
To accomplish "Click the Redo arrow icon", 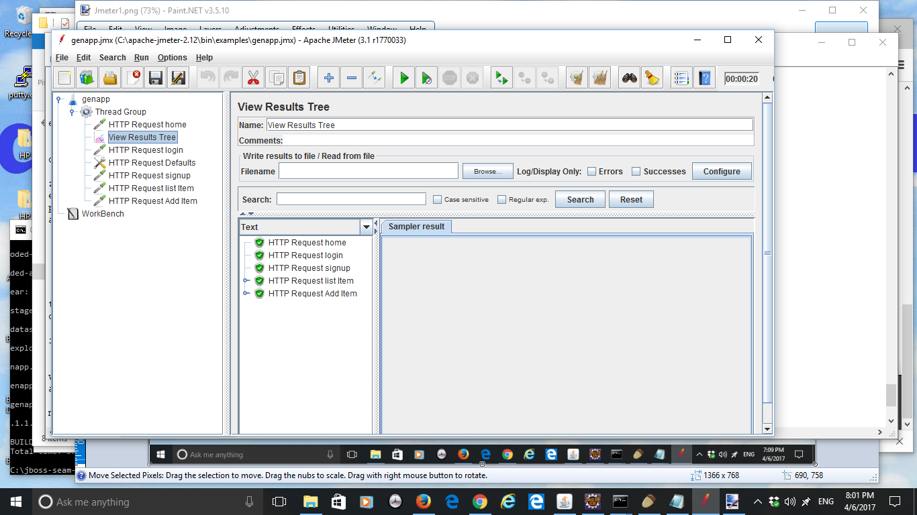I will (230, 78).
